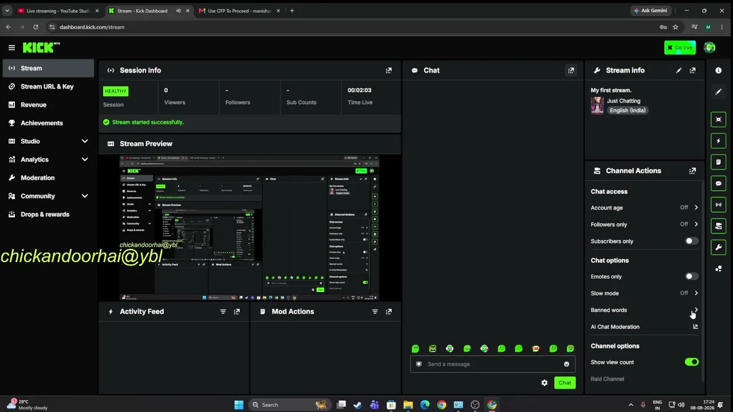Edit Stream info with pencil icon

tap(679, 70)
